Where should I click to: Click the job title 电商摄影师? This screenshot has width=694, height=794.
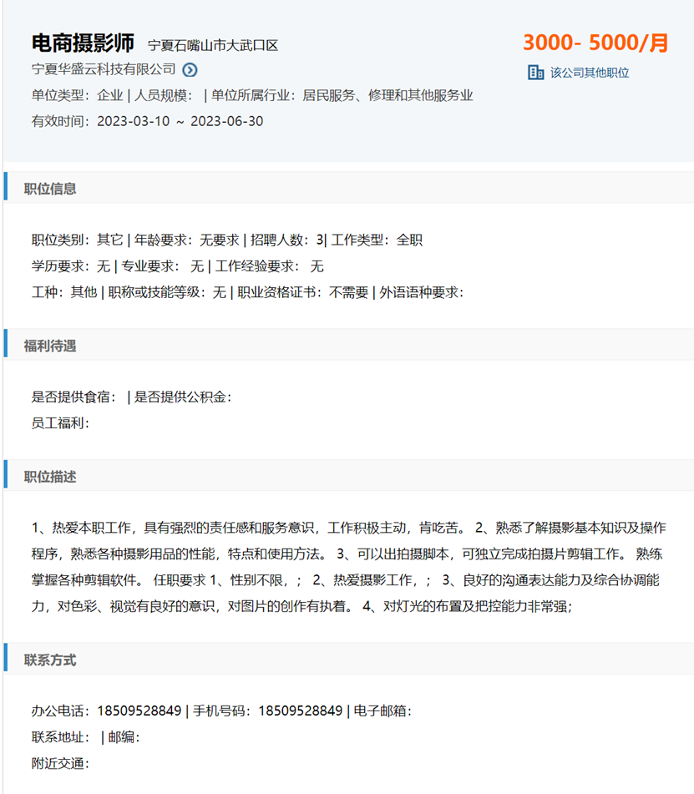pos(83,43)
